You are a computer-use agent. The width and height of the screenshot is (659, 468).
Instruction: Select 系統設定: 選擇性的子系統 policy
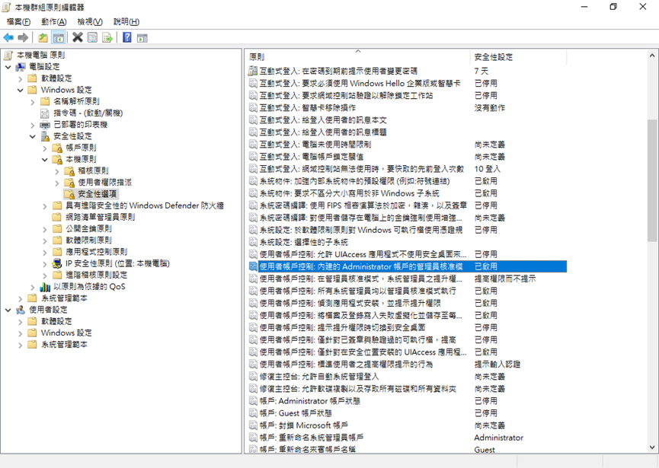(x=303, y=242)
